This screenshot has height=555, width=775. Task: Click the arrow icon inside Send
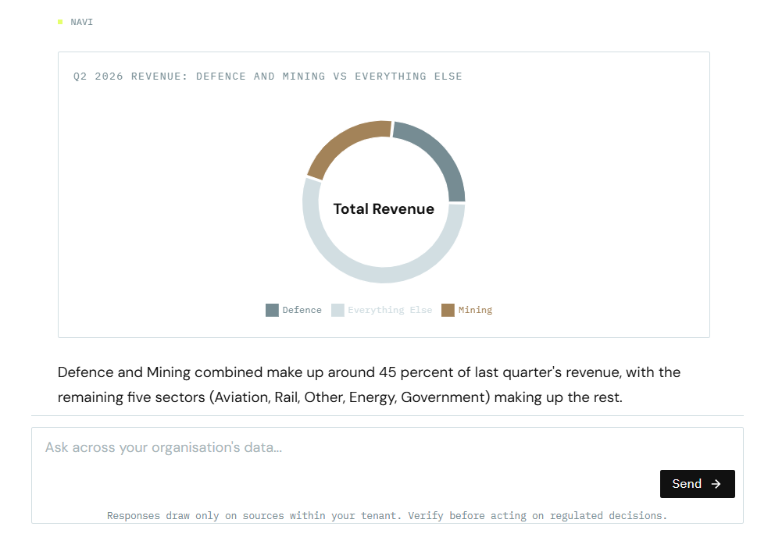coord(716,484)
